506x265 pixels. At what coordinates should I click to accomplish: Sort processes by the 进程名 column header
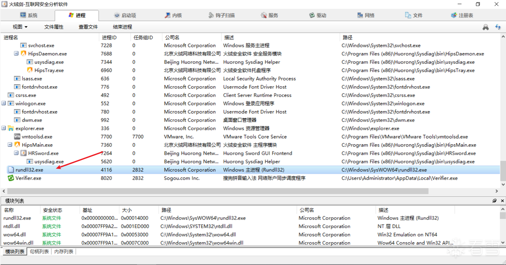pos(50,37)
